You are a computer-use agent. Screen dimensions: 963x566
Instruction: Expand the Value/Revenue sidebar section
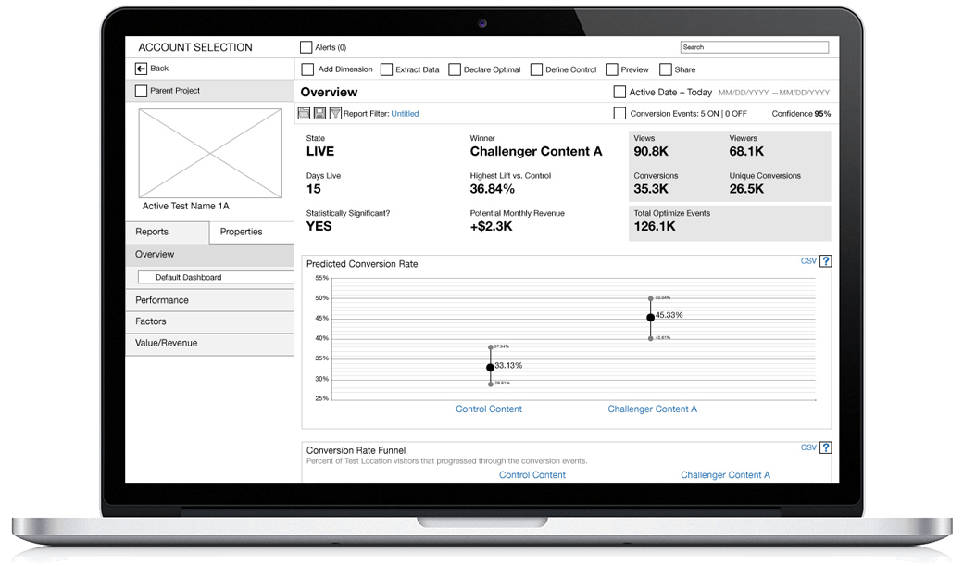click(209, 343)
